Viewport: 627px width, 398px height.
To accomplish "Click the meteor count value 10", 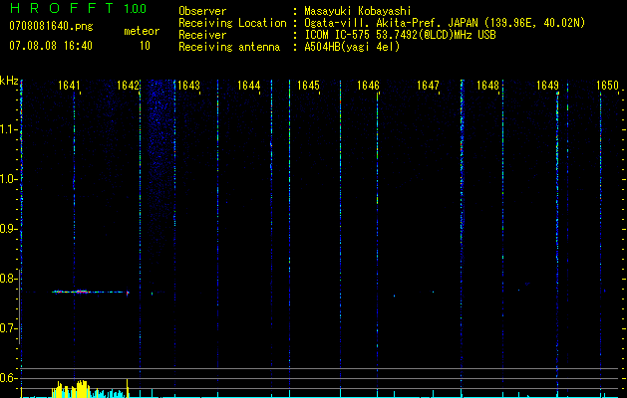I will [x=145, y=46].
